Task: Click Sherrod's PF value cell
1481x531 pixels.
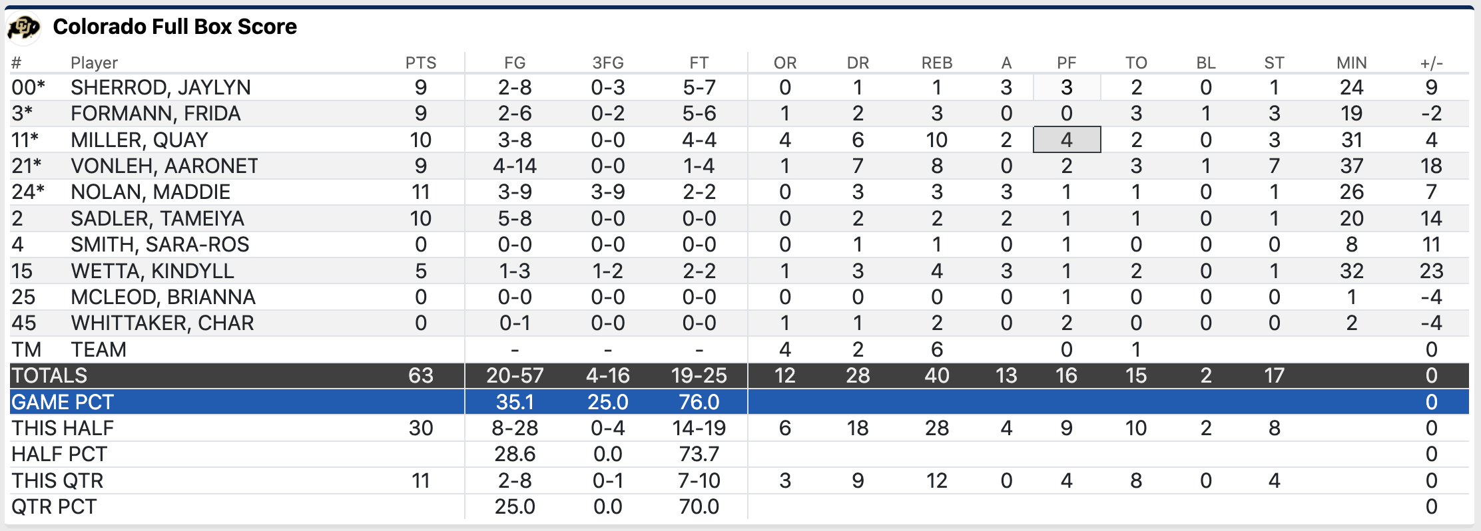Action: tap(1066, 88)
